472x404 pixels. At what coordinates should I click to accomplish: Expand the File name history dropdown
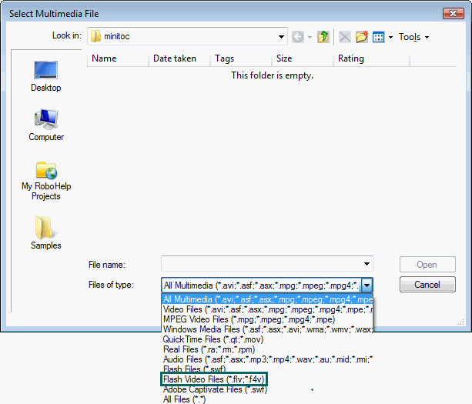point(367,264)
